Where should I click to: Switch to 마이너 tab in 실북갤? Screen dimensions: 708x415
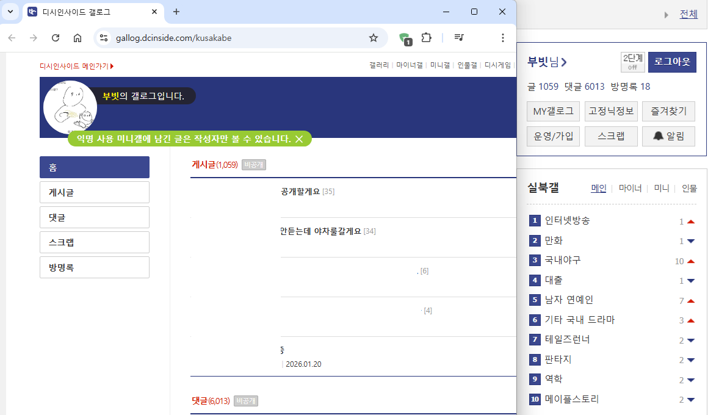click(630, 189)
